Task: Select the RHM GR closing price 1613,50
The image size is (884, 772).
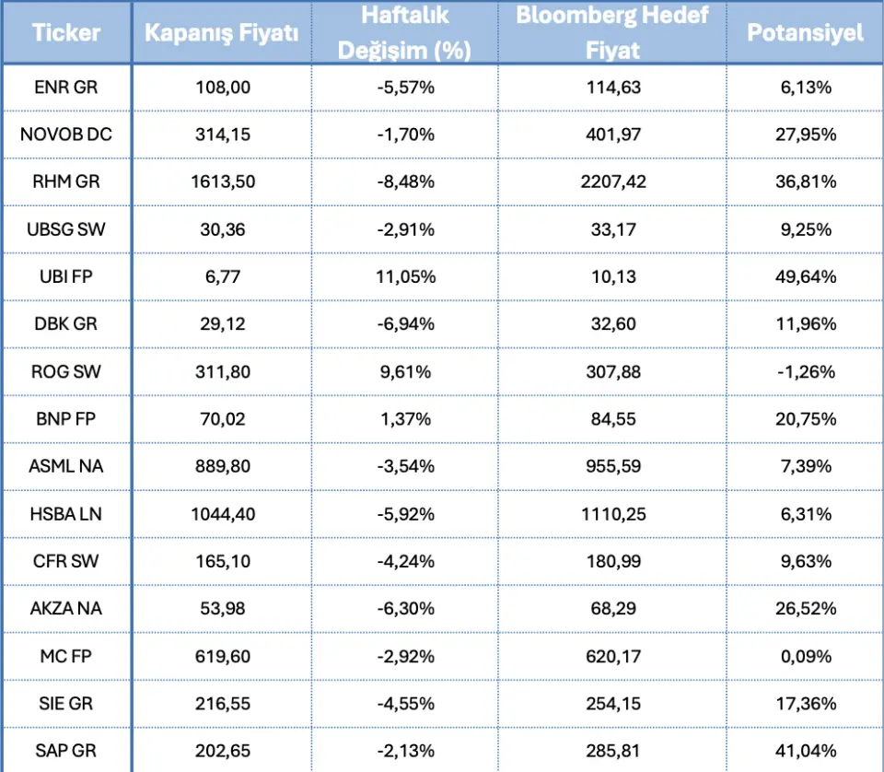Action: tap(223, 181)
